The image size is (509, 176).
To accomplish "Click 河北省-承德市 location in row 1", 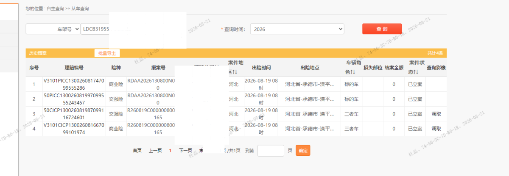I will pos(310,84).
